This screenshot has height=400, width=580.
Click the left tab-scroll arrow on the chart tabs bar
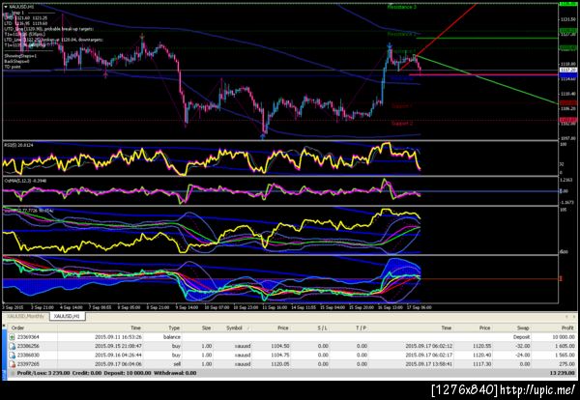(x=566, y=317)
